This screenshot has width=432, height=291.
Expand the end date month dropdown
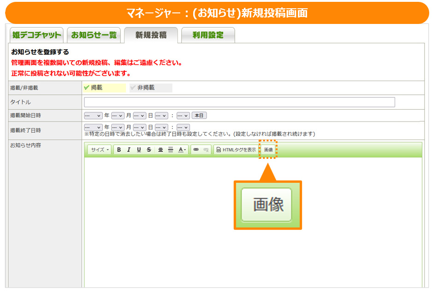click(118, 127)
